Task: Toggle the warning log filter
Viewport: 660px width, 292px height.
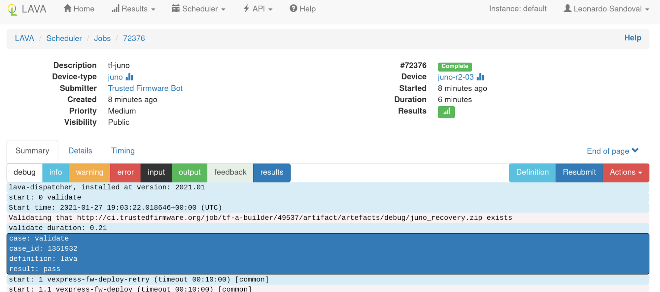Action: [89, 172]
